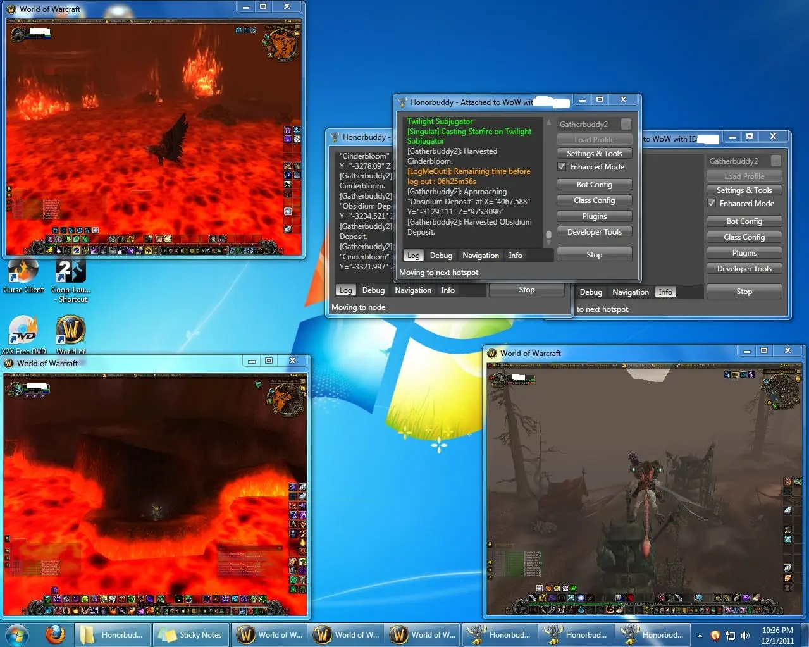Open the Curse Client desktop shortcut
The height and width of the screenshot is (647, 809).
pos(23,276)
